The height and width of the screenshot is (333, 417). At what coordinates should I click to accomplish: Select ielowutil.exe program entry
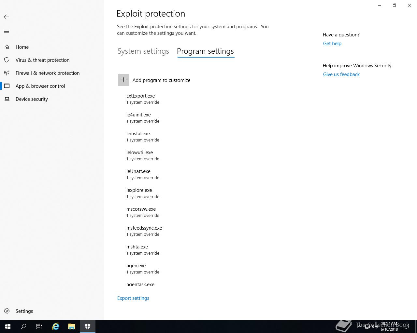142,155
